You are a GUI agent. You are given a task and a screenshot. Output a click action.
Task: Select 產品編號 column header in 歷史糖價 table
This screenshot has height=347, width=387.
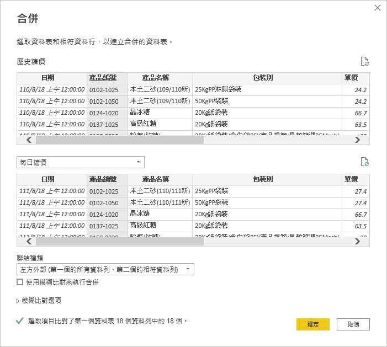point(107,78)
